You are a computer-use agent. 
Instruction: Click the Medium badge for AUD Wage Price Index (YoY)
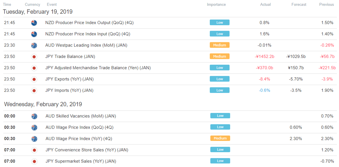[220, 138]
